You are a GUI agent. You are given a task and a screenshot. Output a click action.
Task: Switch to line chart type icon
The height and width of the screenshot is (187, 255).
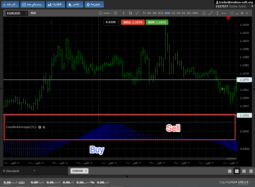coord(137,13)
